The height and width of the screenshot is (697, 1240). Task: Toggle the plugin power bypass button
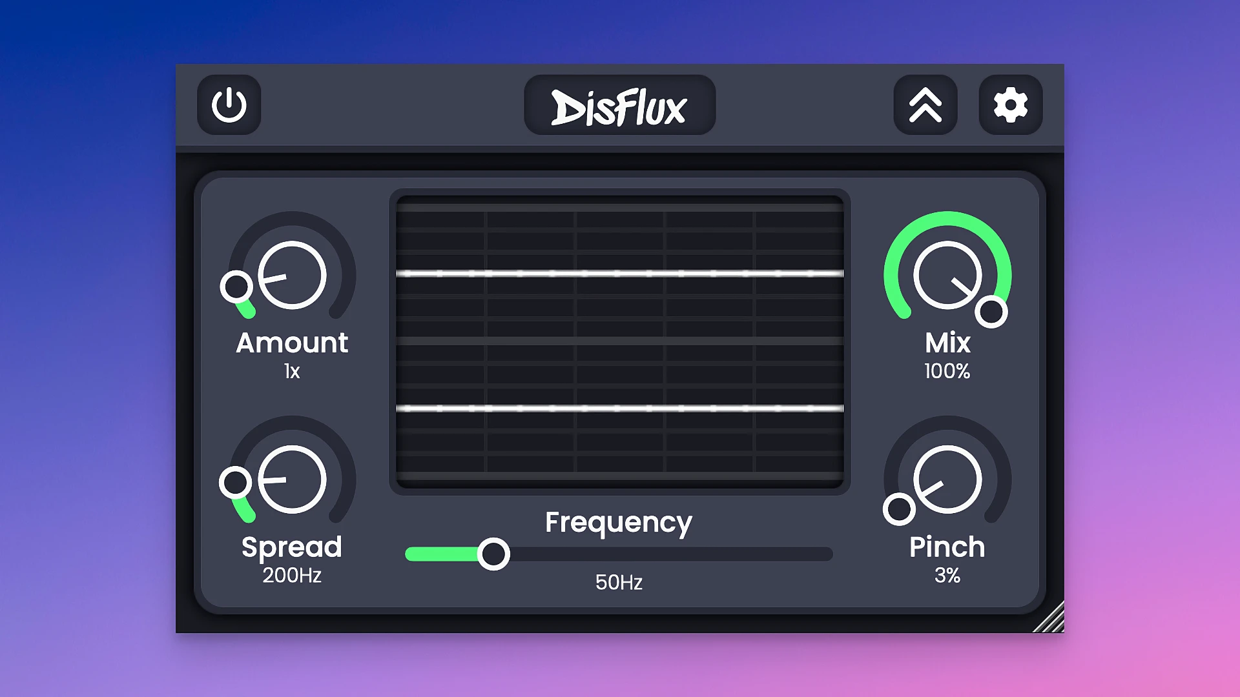click(x=229, y=105)
